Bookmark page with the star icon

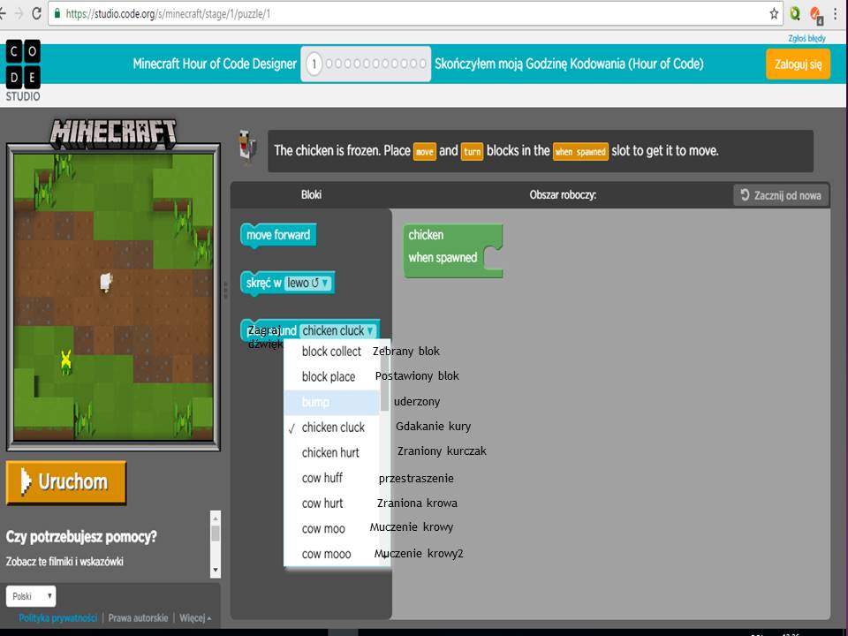coord(774,13)
